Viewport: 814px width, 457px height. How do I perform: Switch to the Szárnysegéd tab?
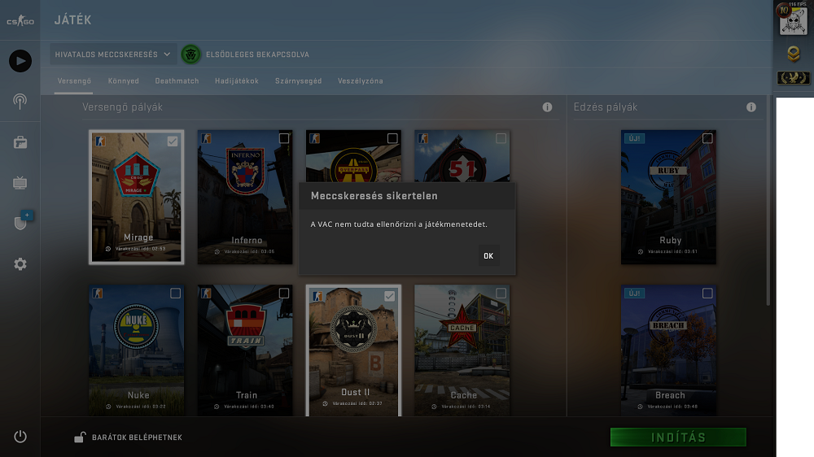[299, 81]
